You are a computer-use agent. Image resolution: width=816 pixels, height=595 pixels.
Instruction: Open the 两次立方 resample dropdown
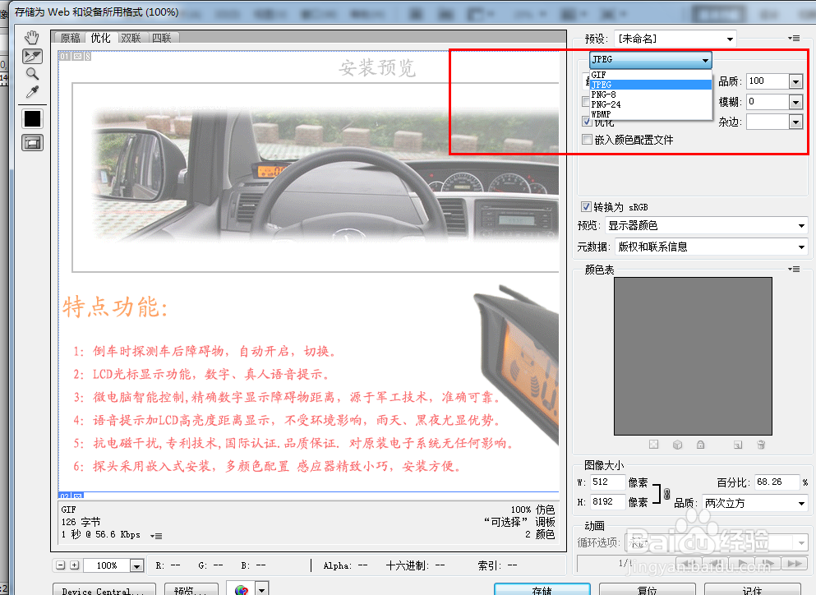[x=754, y=503]
